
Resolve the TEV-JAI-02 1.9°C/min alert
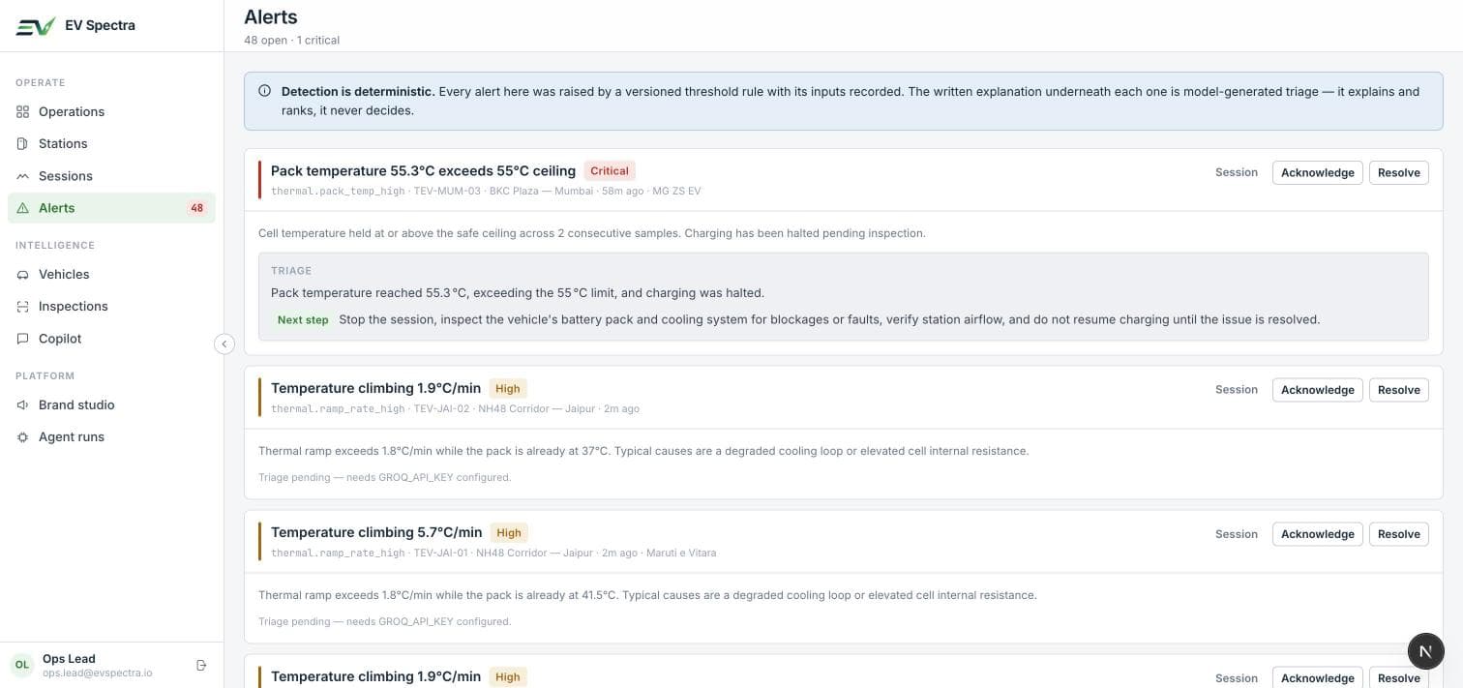pos(1398,390)
